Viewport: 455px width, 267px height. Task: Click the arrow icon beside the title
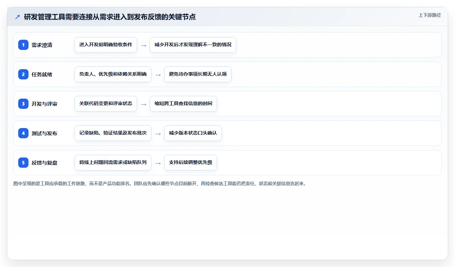(18, 17)
